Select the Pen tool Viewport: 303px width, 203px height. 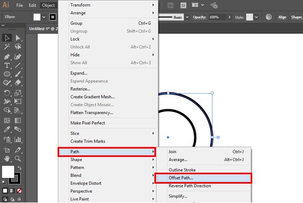7,57
